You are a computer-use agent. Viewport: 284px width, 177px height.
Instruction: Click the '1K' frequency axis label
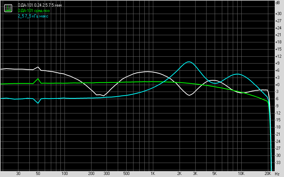click(x=153, y=174)
